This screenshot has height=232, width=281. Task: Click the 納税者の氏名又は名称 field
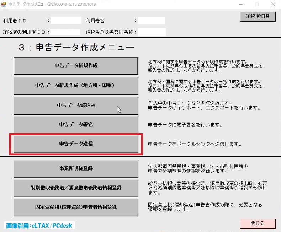(x=152, y=32)
